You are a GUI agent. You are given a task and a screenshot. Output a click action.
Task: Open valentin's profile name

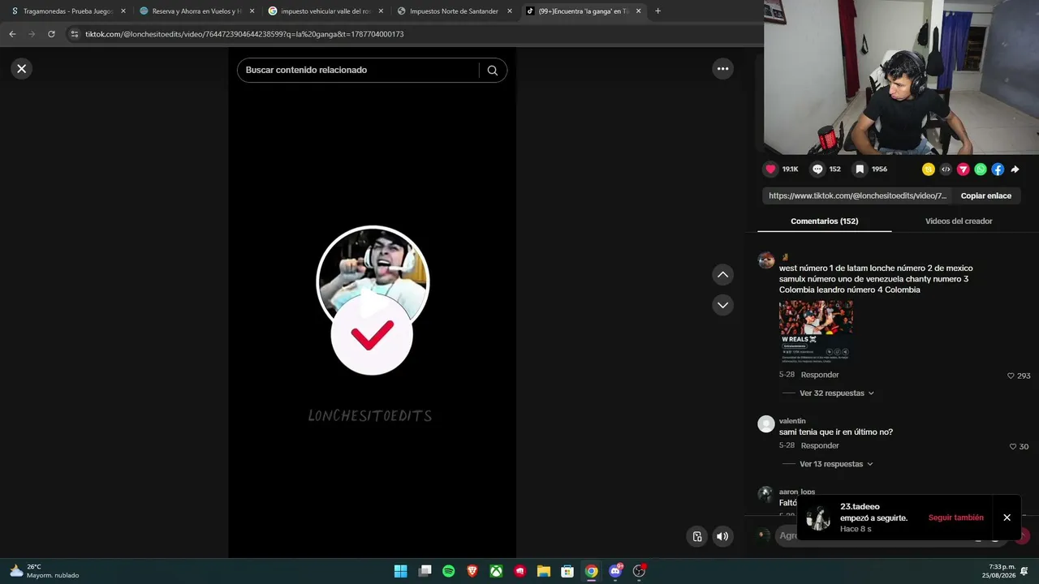pyautogui.click(x=792, y=421)
